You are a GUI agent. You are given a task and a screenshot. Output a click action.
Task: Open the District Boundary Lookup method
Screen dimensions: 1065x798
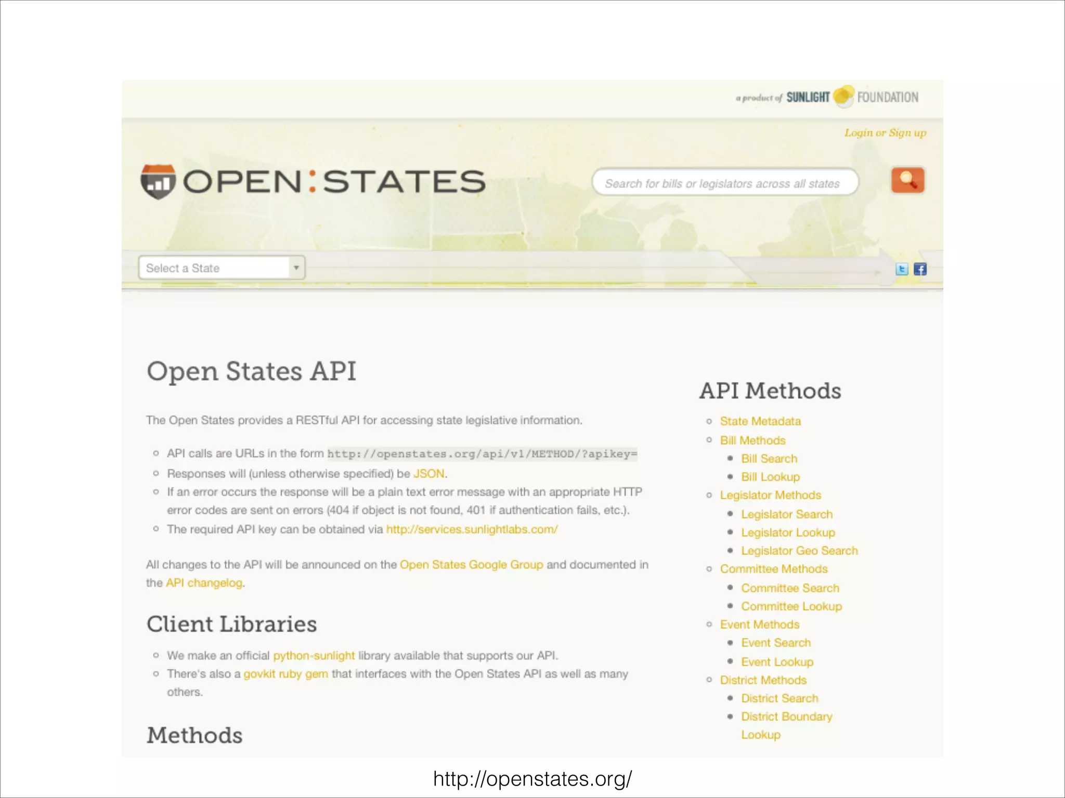click(786, 726)
